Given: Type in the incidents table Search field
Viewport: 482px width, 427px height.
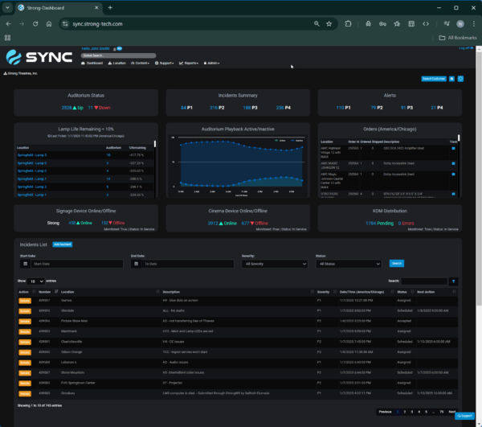Looking at the screenshot, I should pyautogui.click(x=423, y=281).
